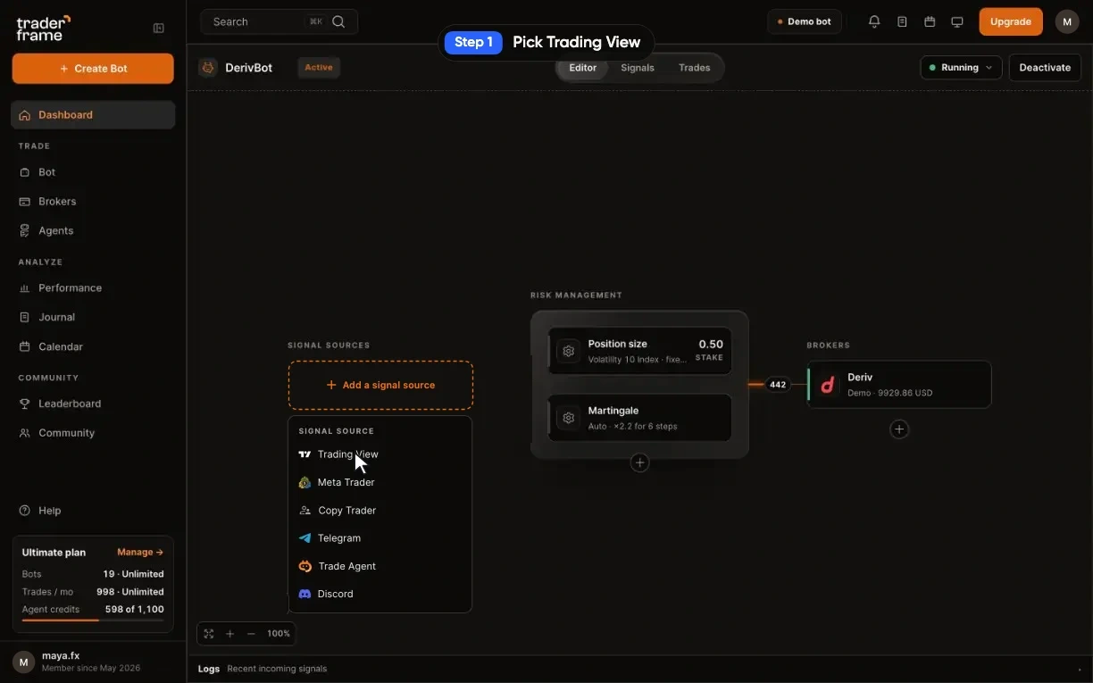Click the Trade Agent icon in list
1093x683 pixels.
coord(305,566)
